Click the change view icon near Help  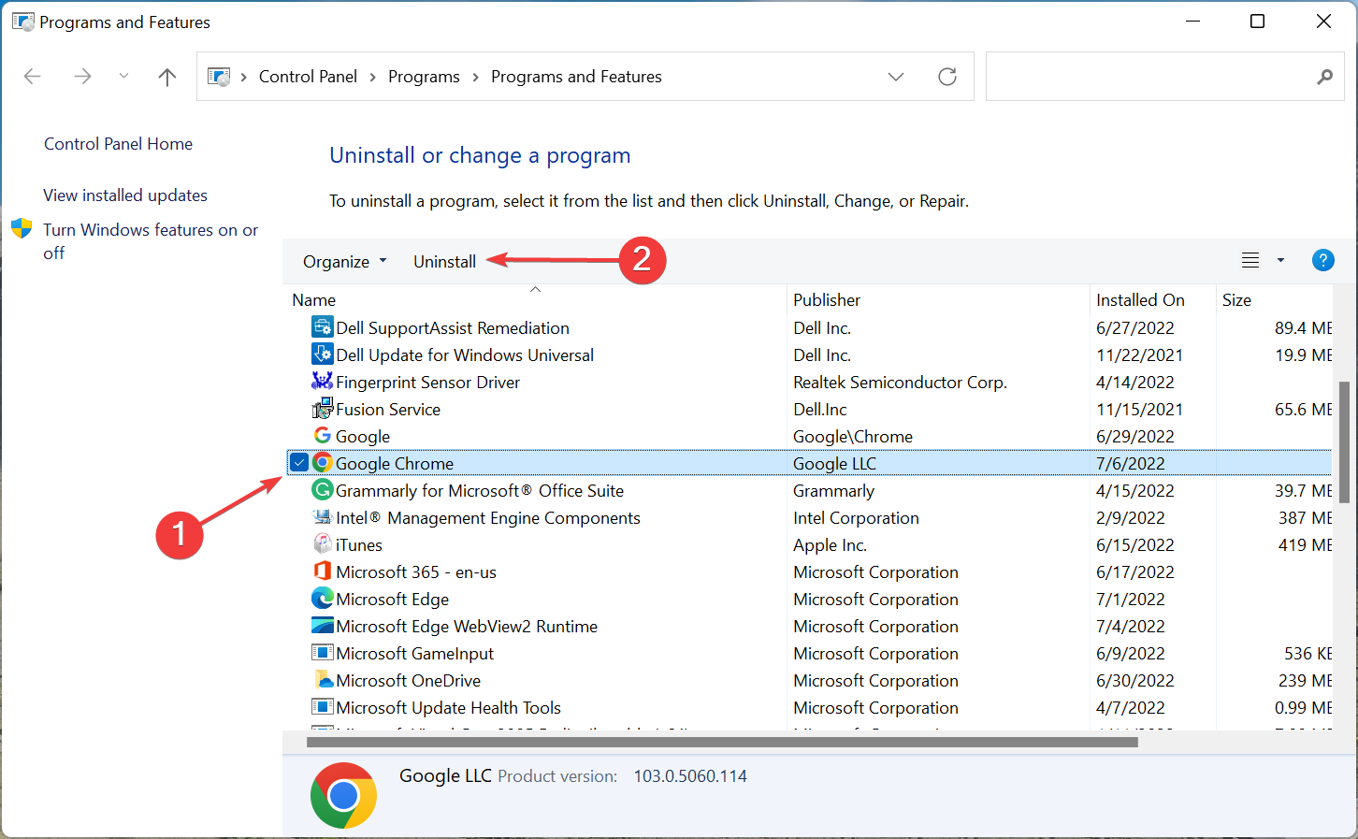(1250, 260)
